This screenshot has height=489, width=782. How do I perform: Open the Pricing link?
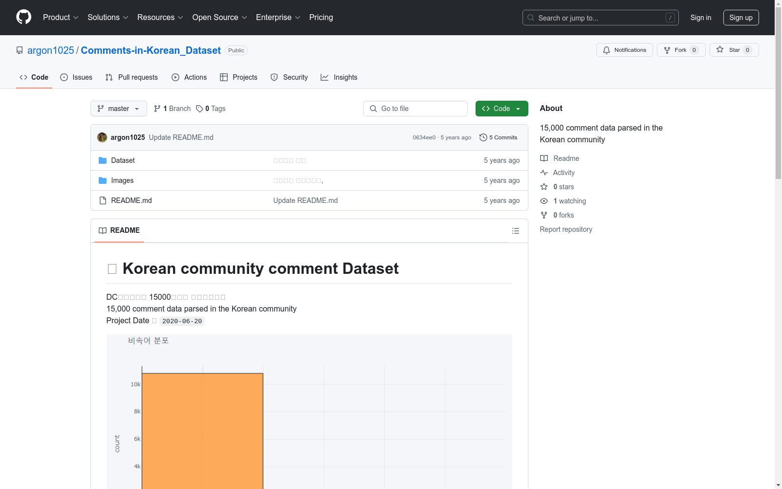click(x=321, y=18)
